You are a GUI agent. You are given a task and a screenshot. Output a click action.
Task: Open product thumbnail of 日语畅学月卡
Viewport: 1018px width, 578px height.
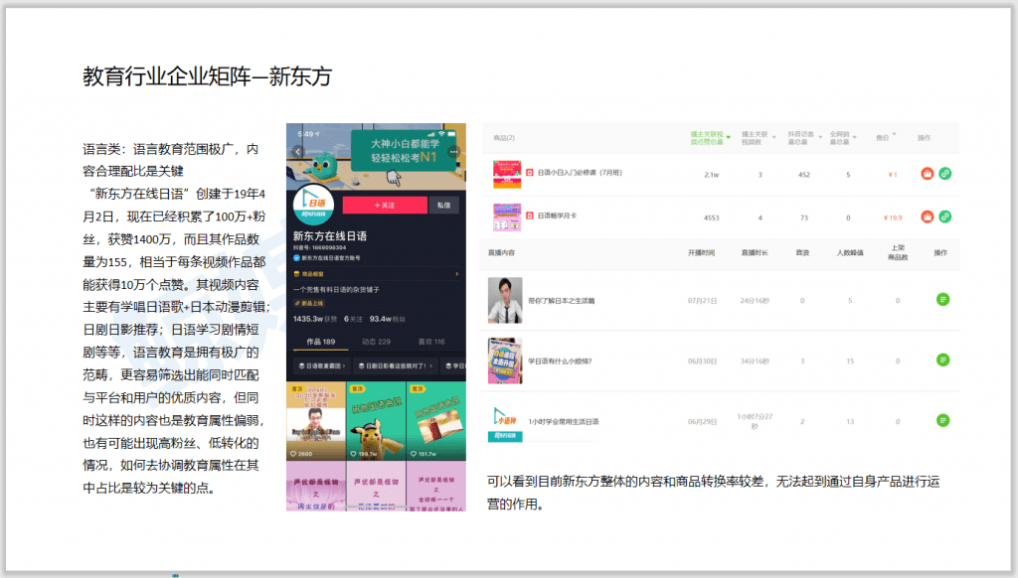tap(507, 217)
